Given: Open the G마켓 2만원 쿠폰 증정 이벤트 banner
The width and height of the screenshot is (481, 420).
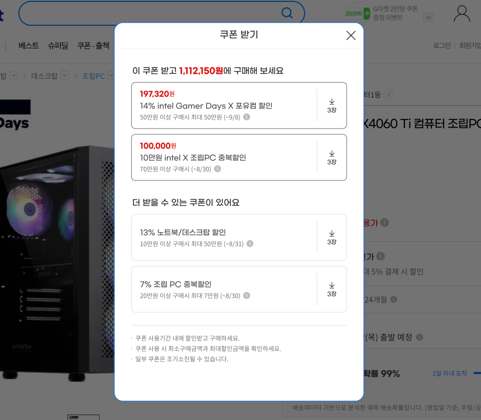Looking at the screenshot, I should [x=381, y=13].
